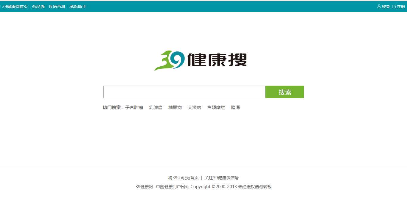Select hot search term 子宫肿瘤
Image resolution: width=407 pixels, height=198 pixels.
[134, 108]
